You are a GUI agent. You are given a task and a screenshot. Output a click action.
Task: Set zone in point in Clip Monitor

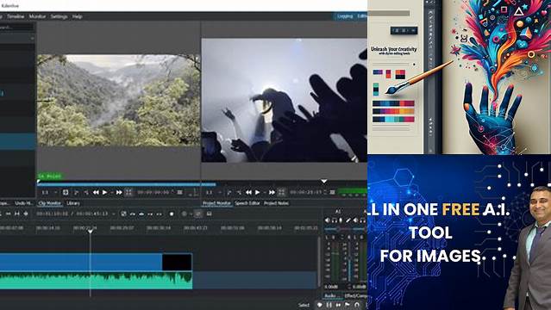pyautogui.click(x=76, y=192)
